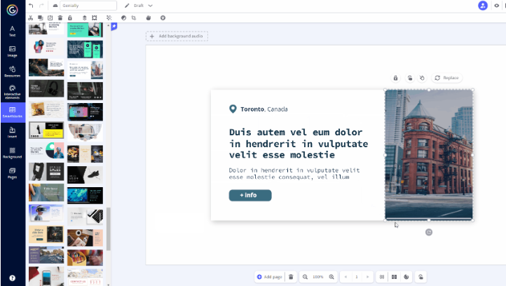Zoom out with minus magnifier

(305, 277)
